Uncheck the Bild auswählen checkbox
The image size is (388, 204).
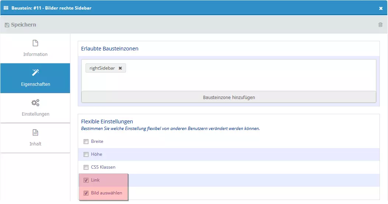86,193
